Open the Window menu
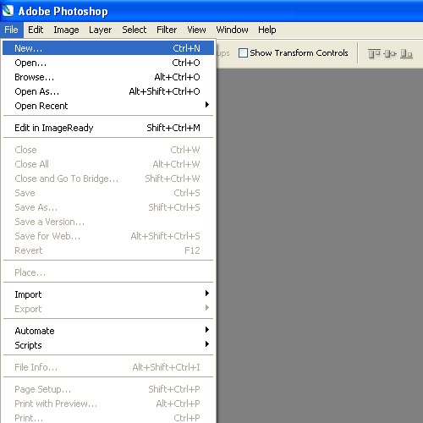This screenshot has height=423, width=423. coord(232,30)
